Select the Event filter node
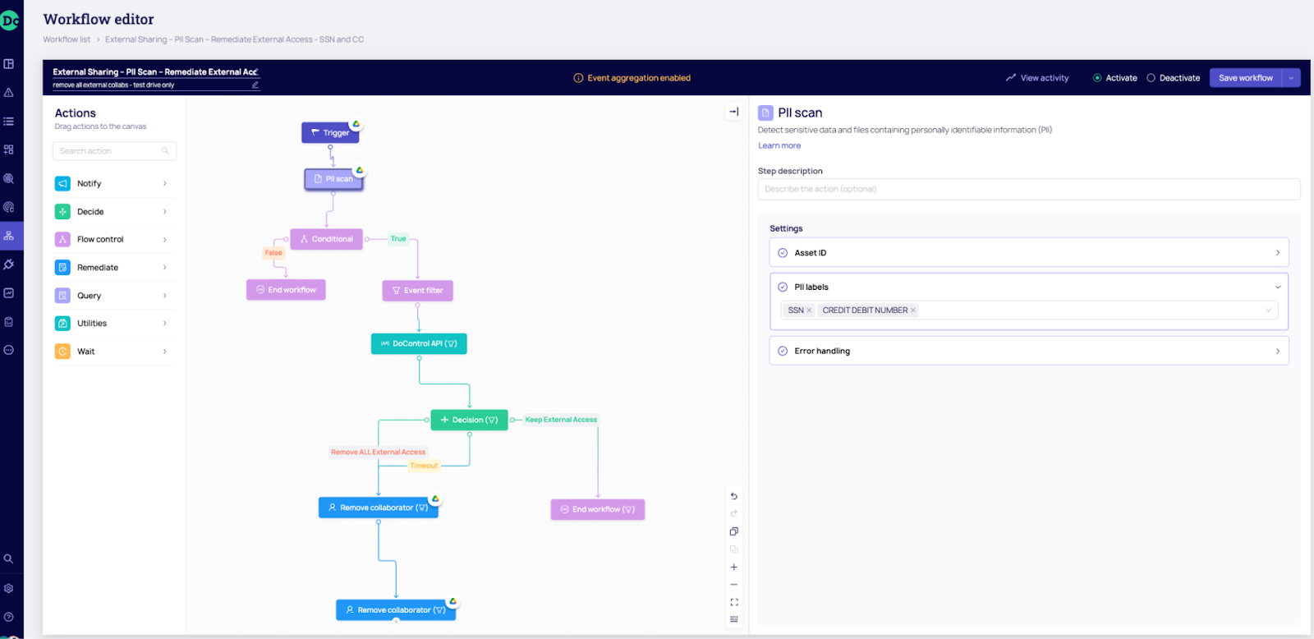Viewport: 1314px width, 639px height. click(x=417, y=290)
